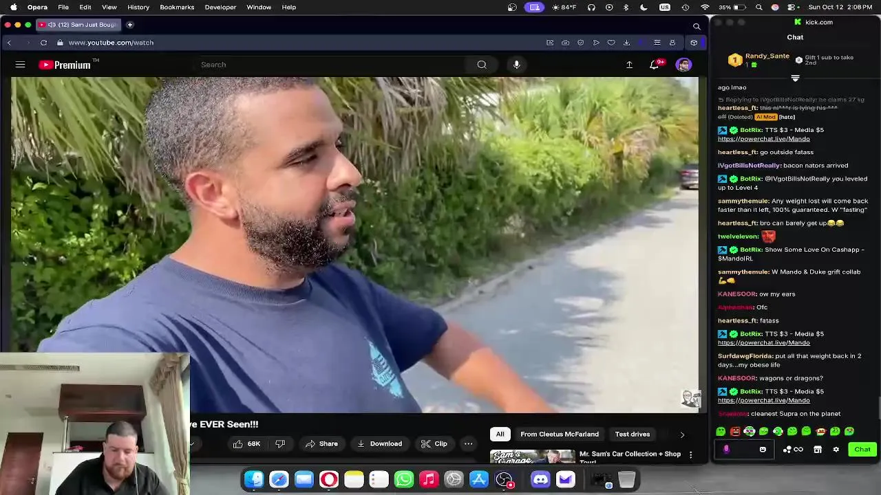Share the video
The height and width of the screenshot is (495, 881).
321,444
